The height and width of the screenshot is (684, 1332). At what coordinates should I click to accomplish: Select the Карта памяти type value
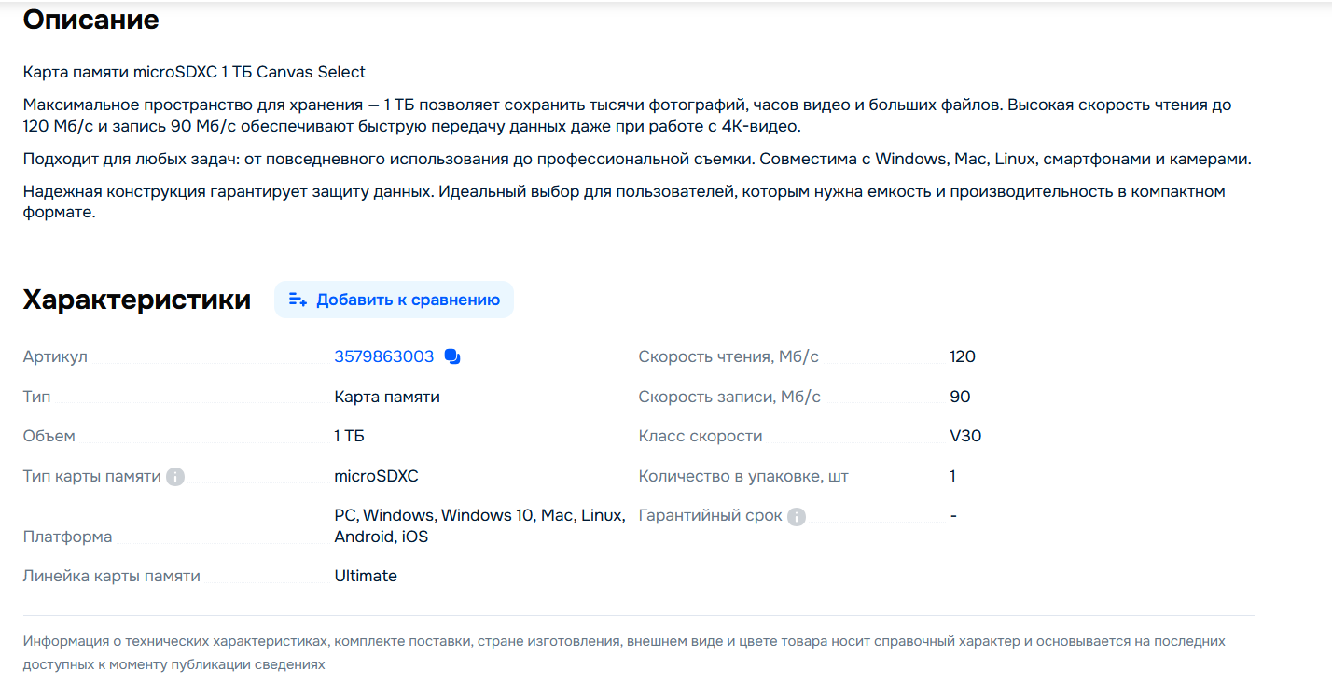(x=387, y=397)
